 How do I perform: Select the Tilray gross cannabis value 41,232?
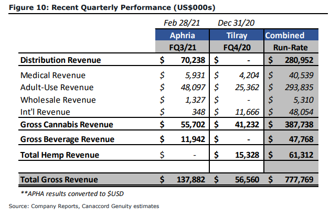[247, 124]
